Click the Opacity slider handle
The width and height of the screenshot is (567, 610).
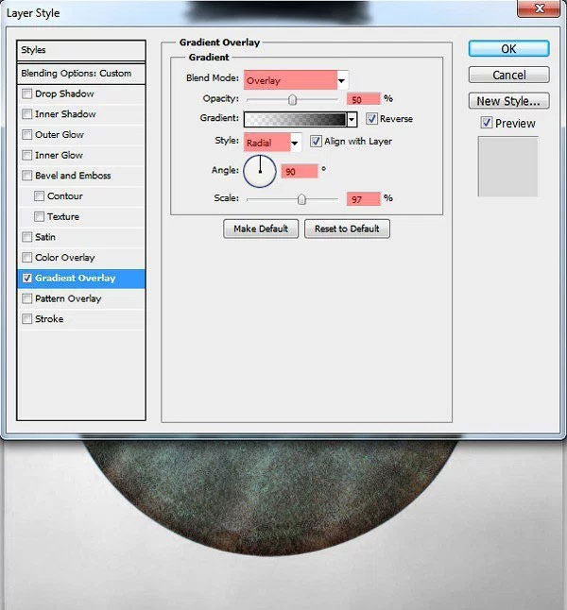(292, 100)
